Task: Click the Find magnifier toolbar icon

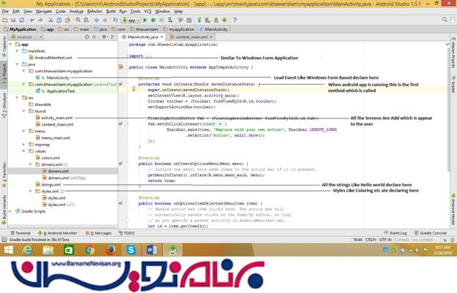Action: coord(78,20)
